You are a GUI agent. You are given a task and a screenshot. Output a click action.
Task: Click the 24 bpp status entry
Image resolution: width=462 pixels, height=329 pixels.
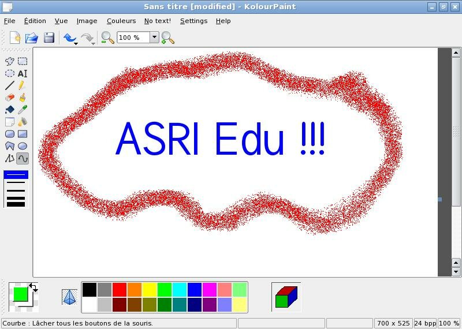coord(425,323)
